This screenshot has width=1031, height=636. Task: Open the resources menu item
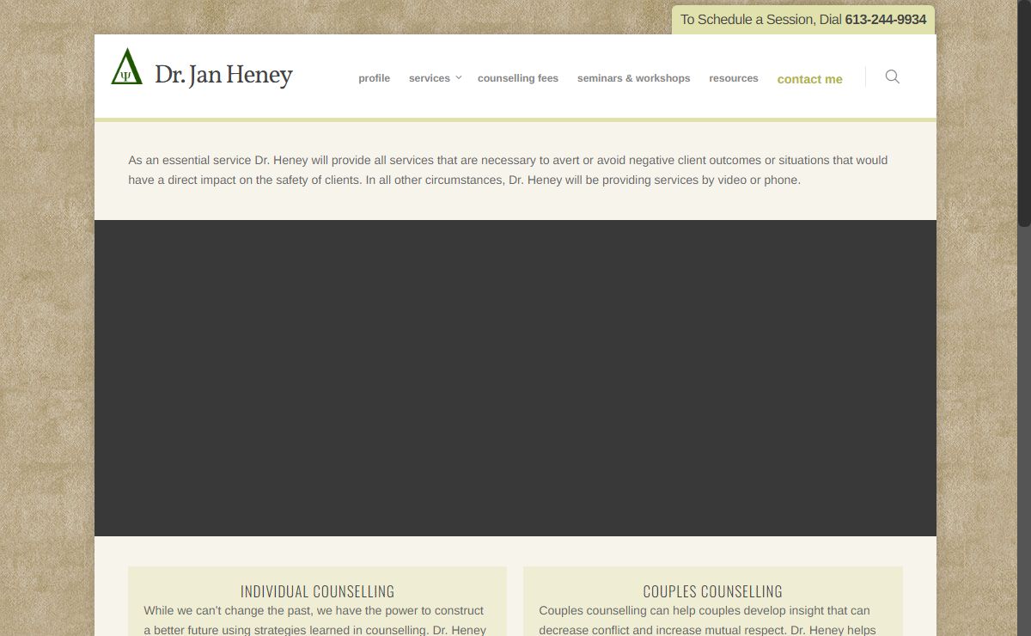[734, 78]
